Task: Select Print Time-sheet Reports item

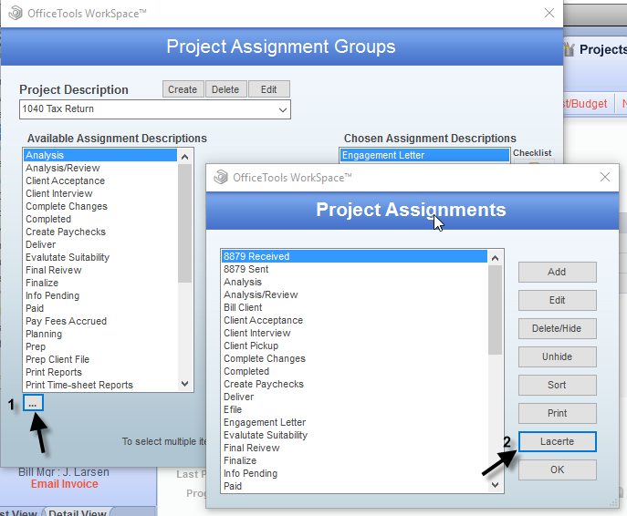Action: (100, 385)
